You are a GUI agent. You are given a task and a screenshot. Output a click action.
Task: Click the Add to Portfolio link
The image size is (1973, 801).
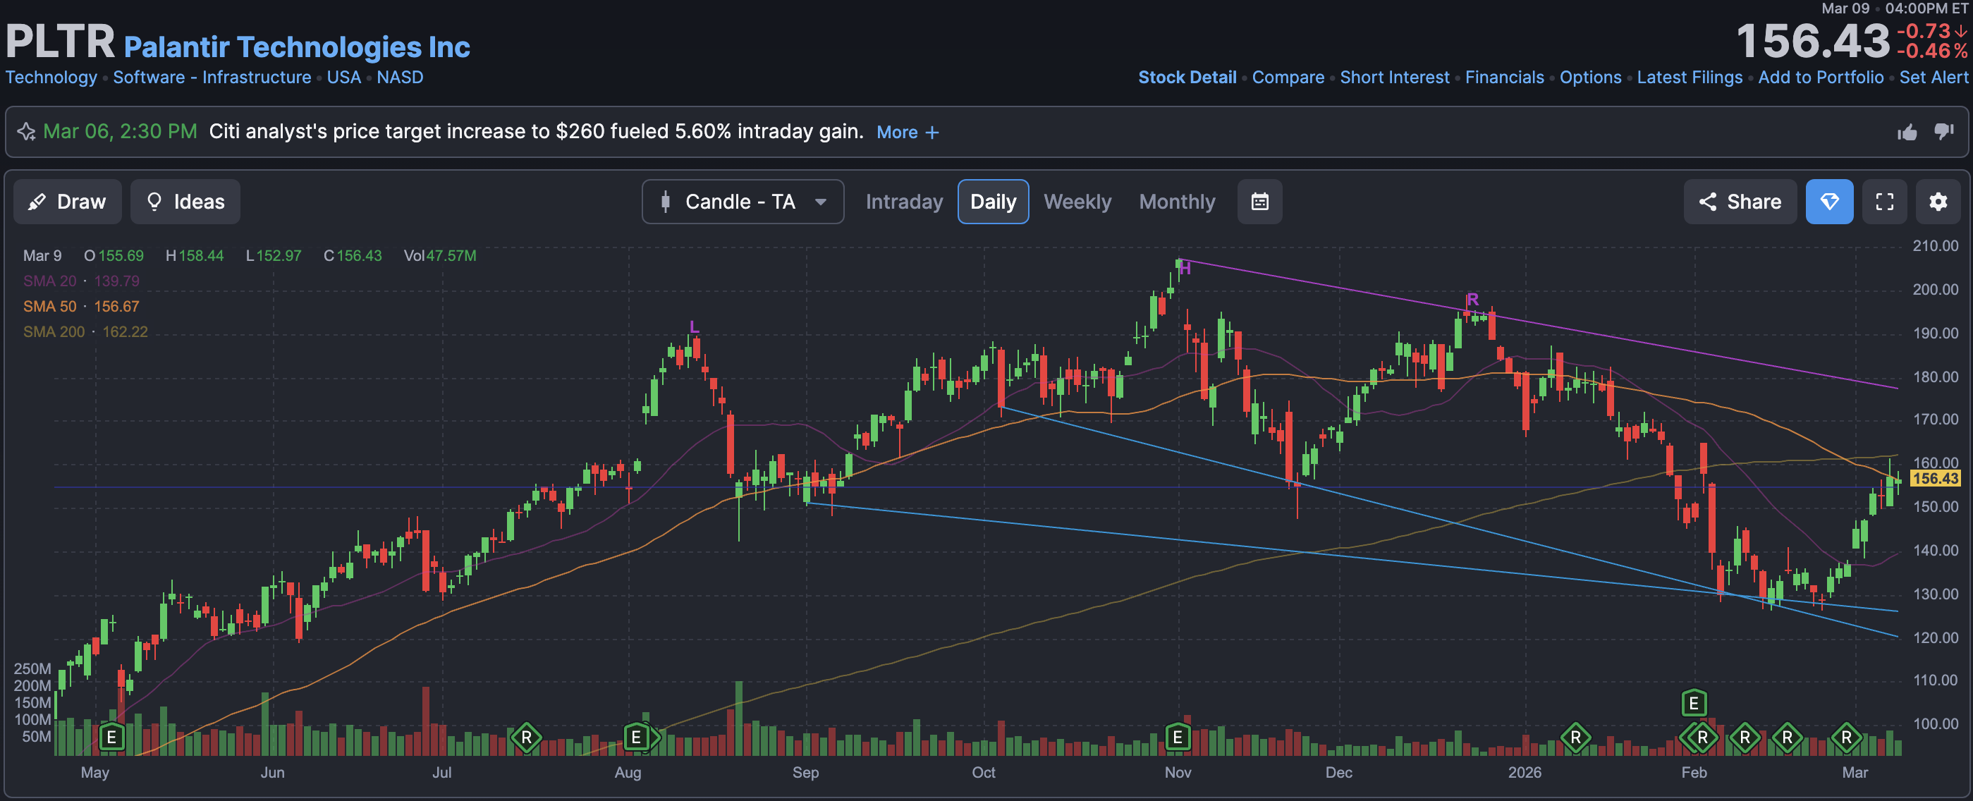pos(1820,78)
